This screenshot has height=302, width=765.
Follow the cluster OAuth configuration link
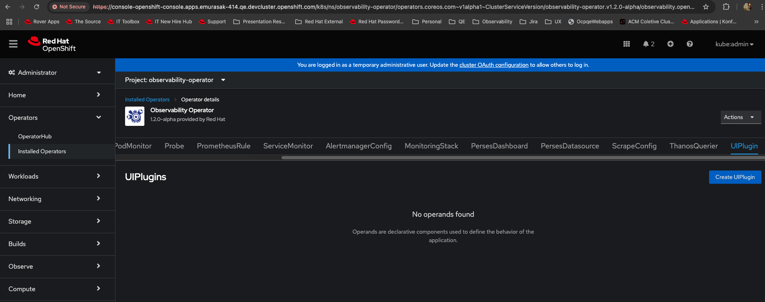point(494,65)
